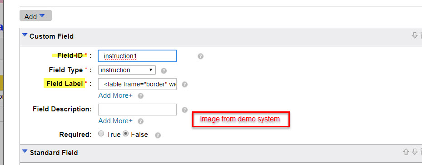Image resolution: width=422 pixels, height=165 pixels.
Task: Collapse the Standard Field section
Action: coord(25,151)
